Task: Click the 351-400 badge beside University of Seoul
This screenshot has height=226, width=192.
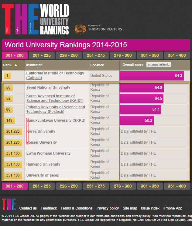Action: point(13,175)
